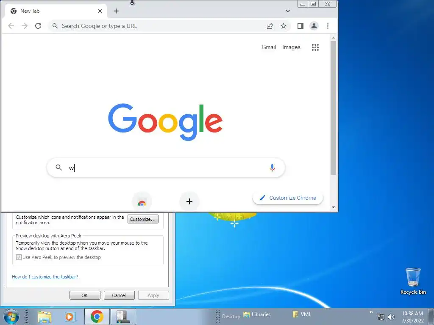This screenshot has height=325, width=434.
Task: Go back using Chrome's back arrow
Action: tap(11, 26)
